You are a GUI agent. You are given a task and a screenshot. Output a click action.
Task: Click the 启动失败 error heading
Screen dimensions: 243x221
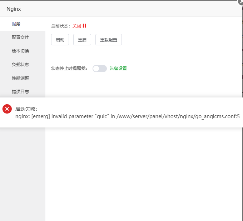26,109
